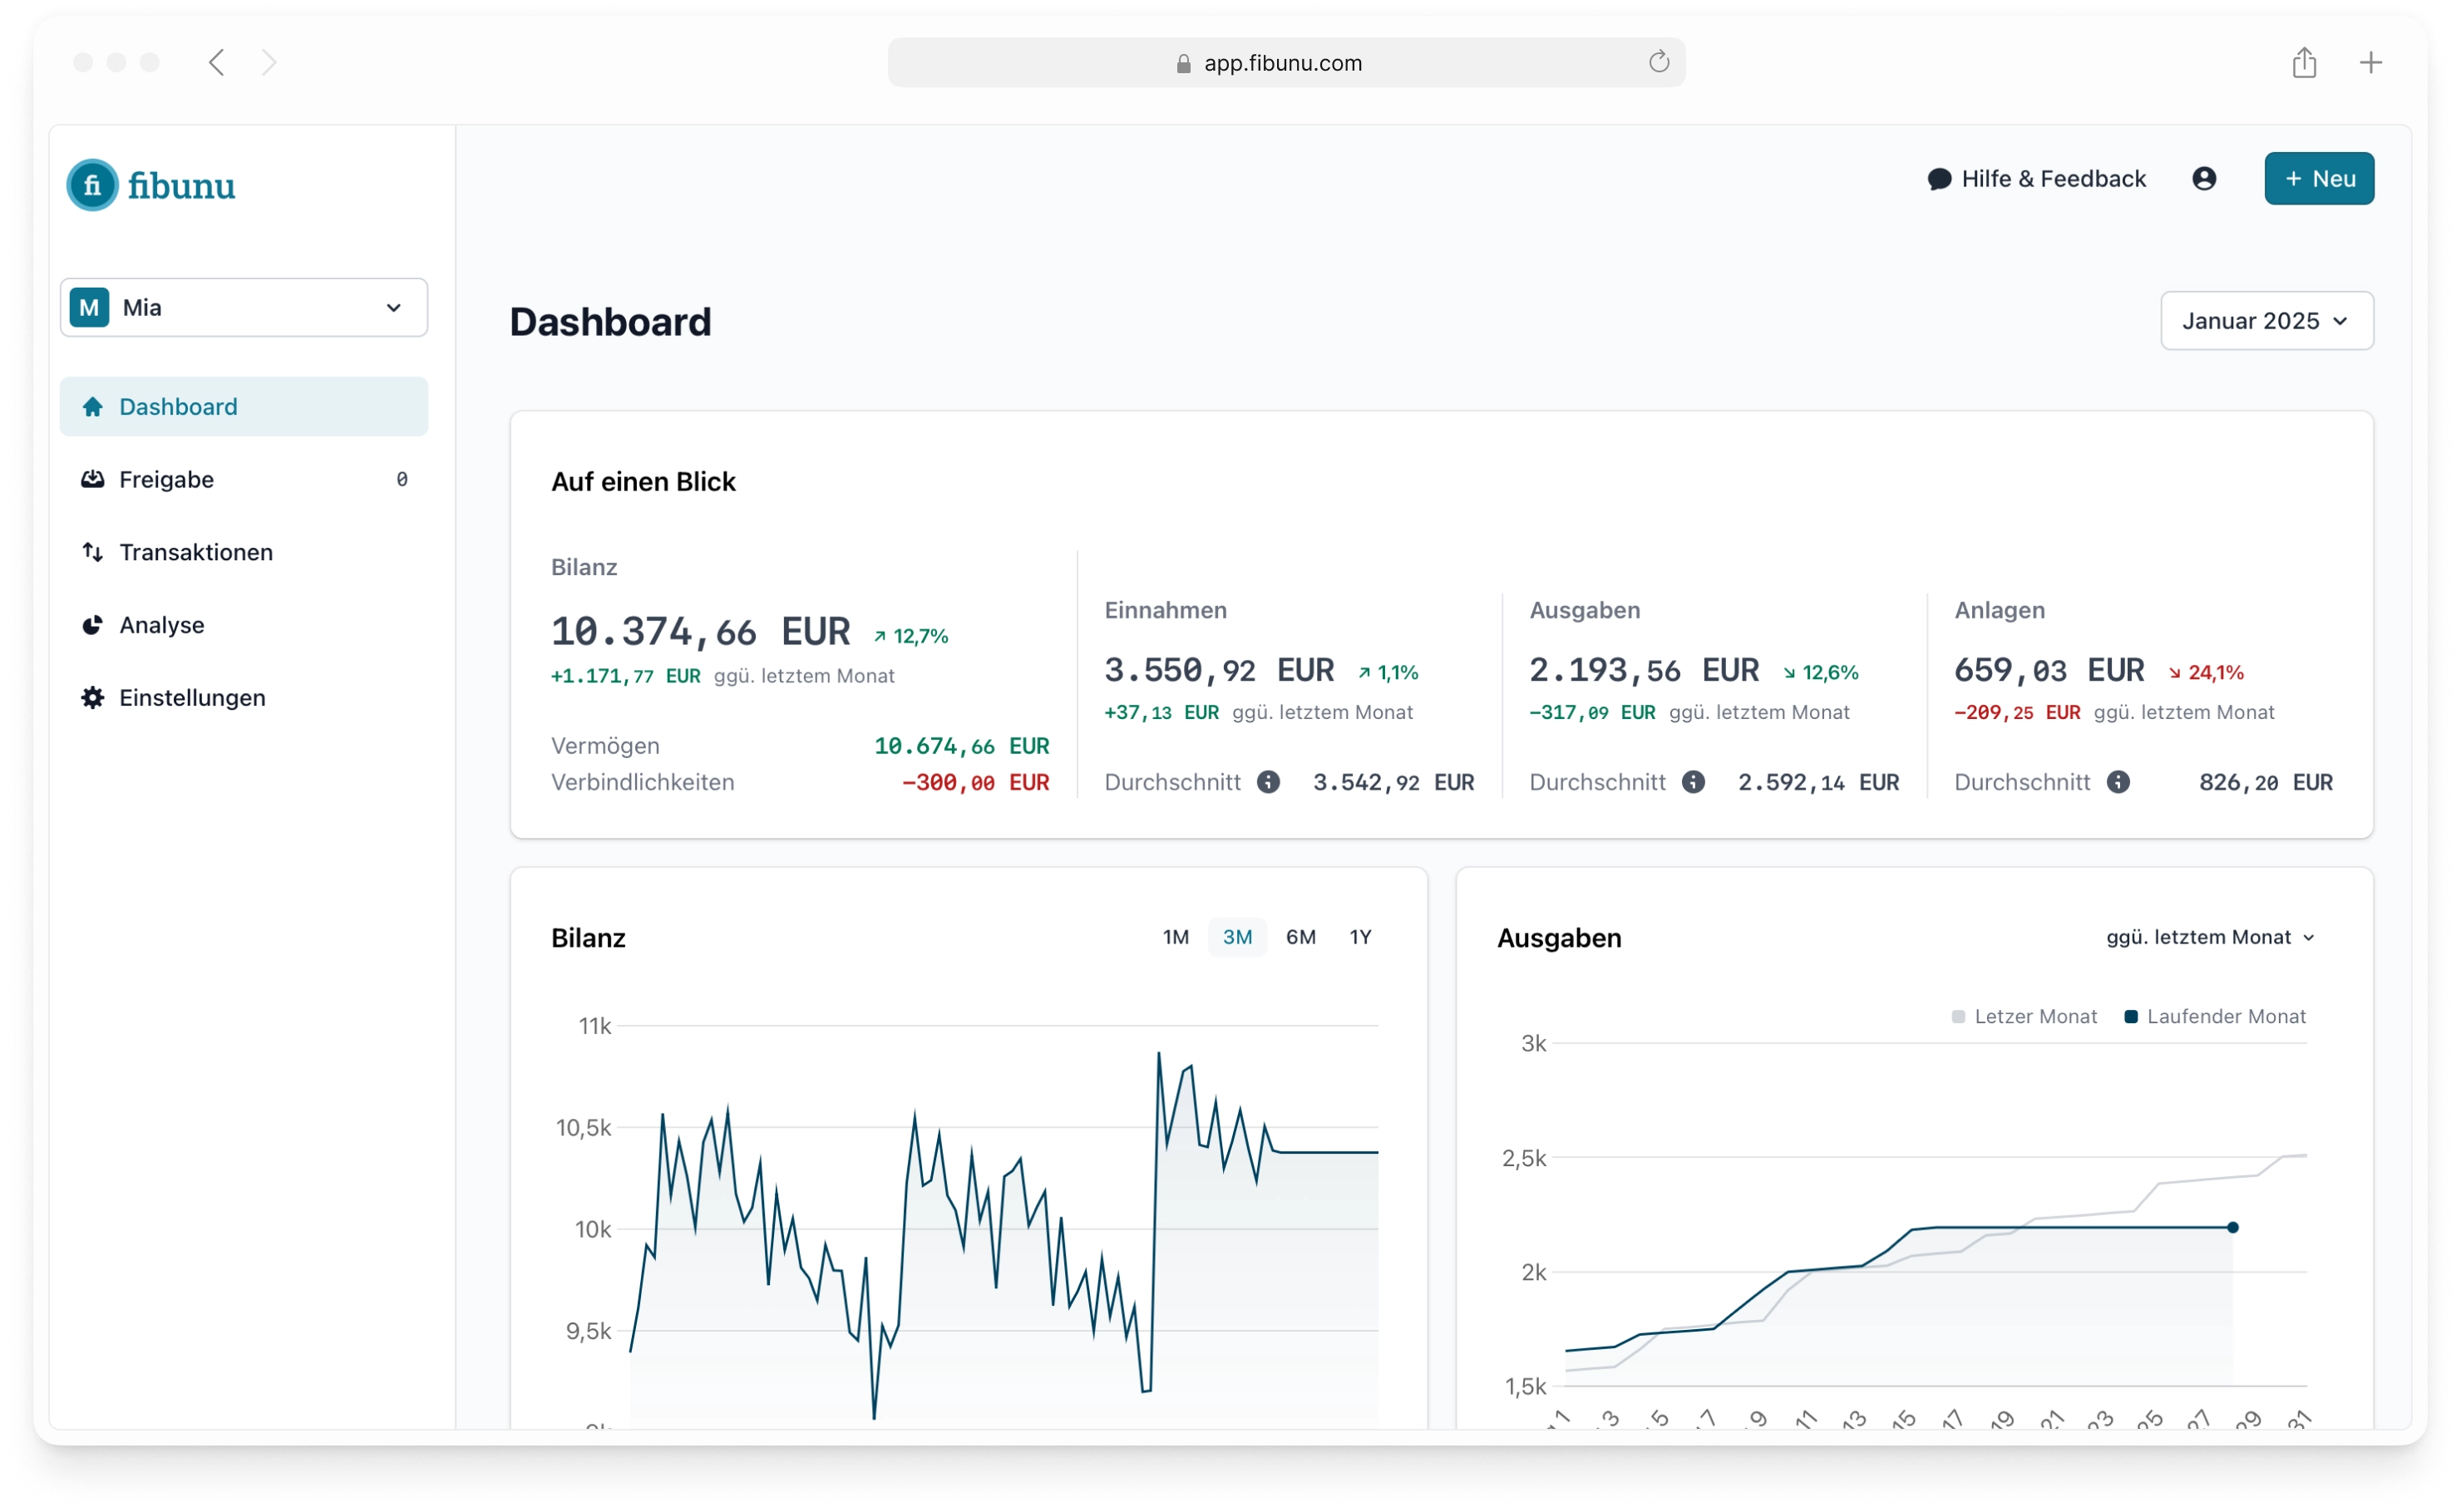The height and width of the screenshot is (1512, 2461).
Task: Open the Mia account selector dropdown
Action: click(244, 308)
